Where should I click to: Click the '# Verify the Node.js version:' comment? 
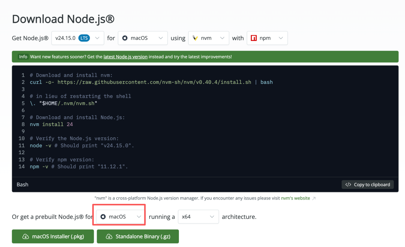click(x=74, y=138)
